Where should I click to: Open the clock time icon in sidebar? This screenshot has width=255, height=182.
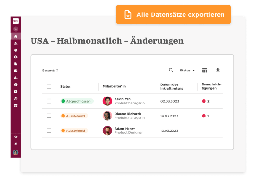[16, 50]
